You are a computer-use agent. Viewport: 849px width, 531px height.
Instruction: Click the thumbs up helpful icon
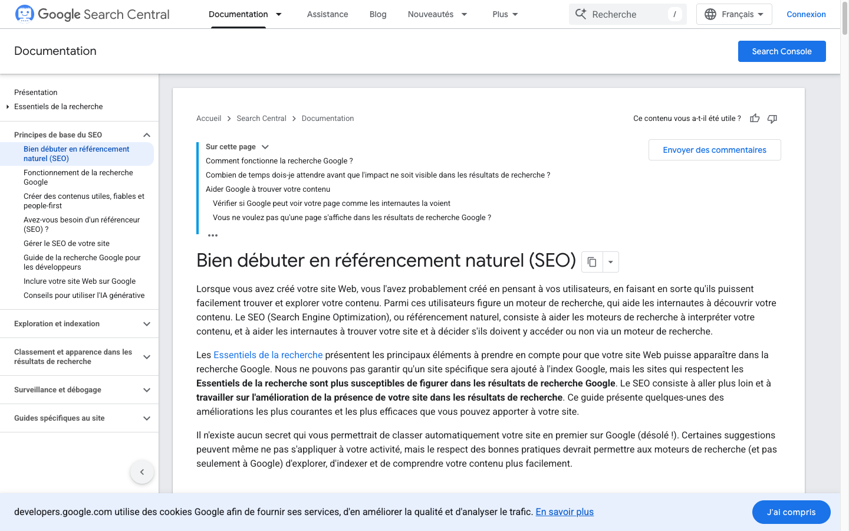[755, 119]
